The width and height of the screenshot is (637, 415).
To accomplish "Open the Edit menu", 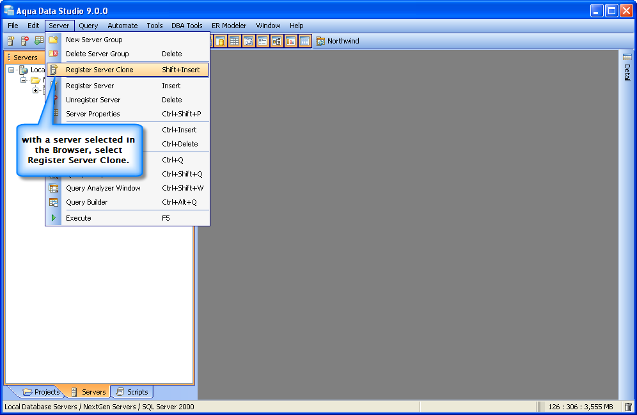I will pyautogui.click(x=33, y=26).
